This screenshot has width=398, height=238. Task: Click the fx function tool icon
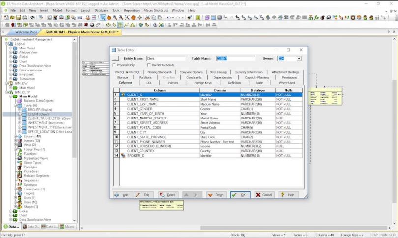(316, 17)
